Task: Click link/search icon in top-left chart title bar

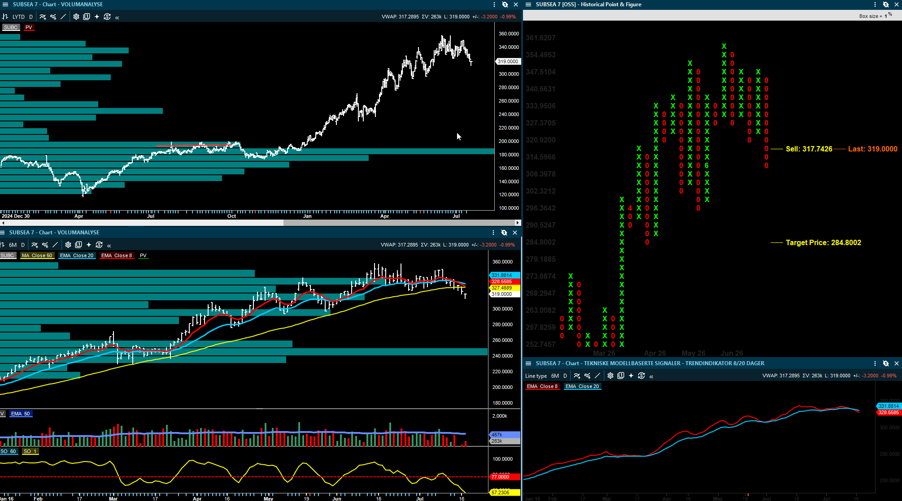Action: pyautogui.click(x=505, y=4)
